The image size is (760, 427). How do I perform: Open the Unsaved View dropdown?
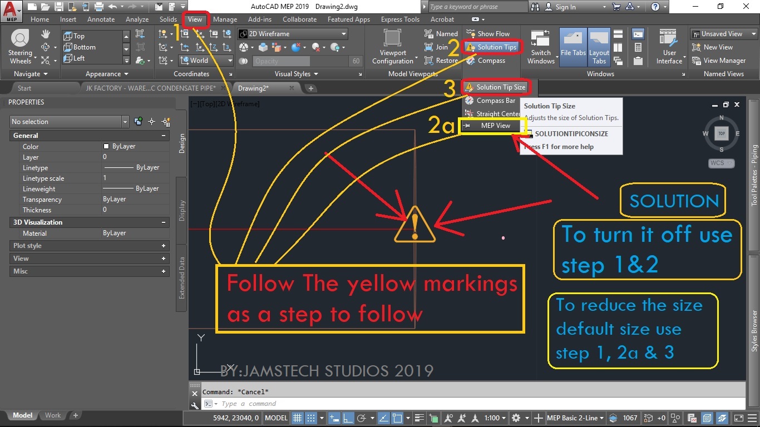723,34
